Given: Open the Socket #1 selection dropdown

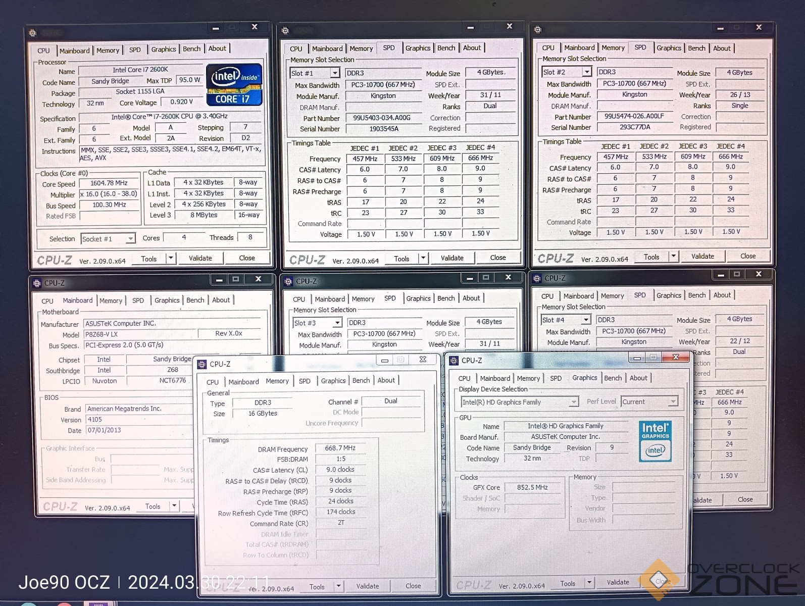Looking at the screenshot, I should coord(131,239).
